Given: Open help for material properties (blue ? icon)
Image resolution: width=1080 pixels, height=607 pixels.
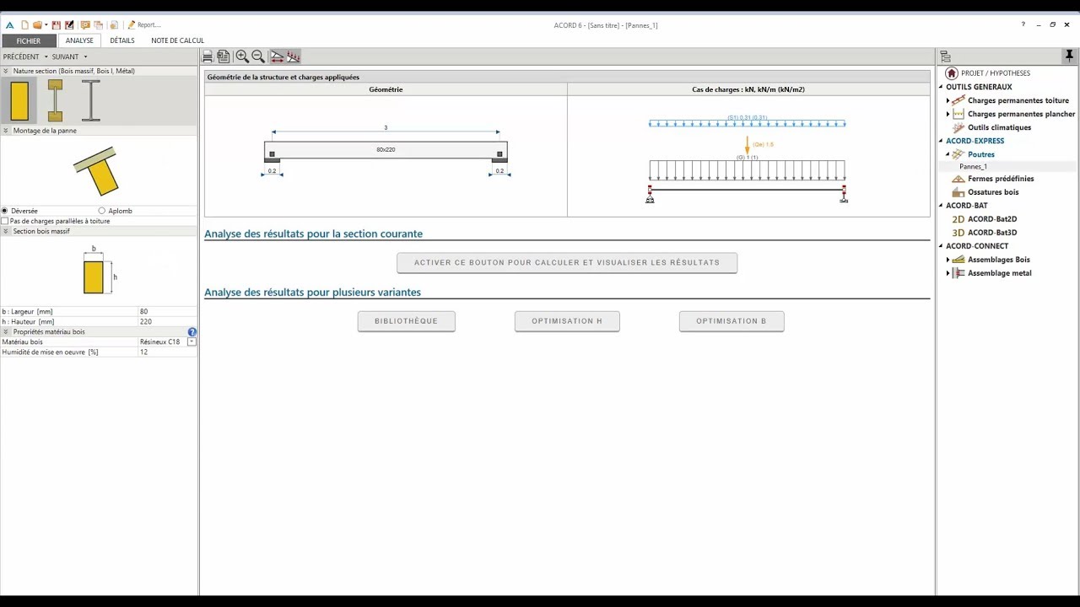Looking at the screenshot, I should (x=192, y=332).
